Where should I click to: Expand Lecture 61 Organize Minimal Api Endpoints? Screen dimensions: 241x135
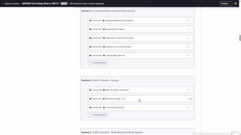pyautogui.click(x=189, y=21)
